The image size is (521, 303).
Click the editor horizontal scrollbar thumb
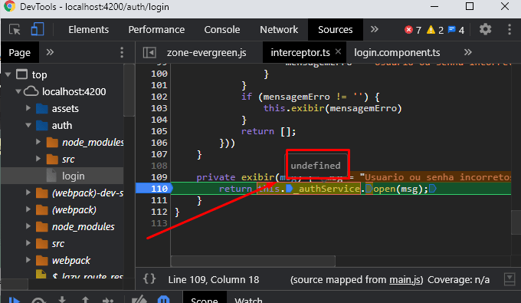point(253,261)
